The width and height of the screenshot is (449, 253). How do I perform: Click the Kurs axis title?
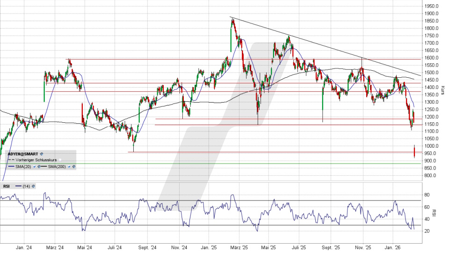point(443,90)
